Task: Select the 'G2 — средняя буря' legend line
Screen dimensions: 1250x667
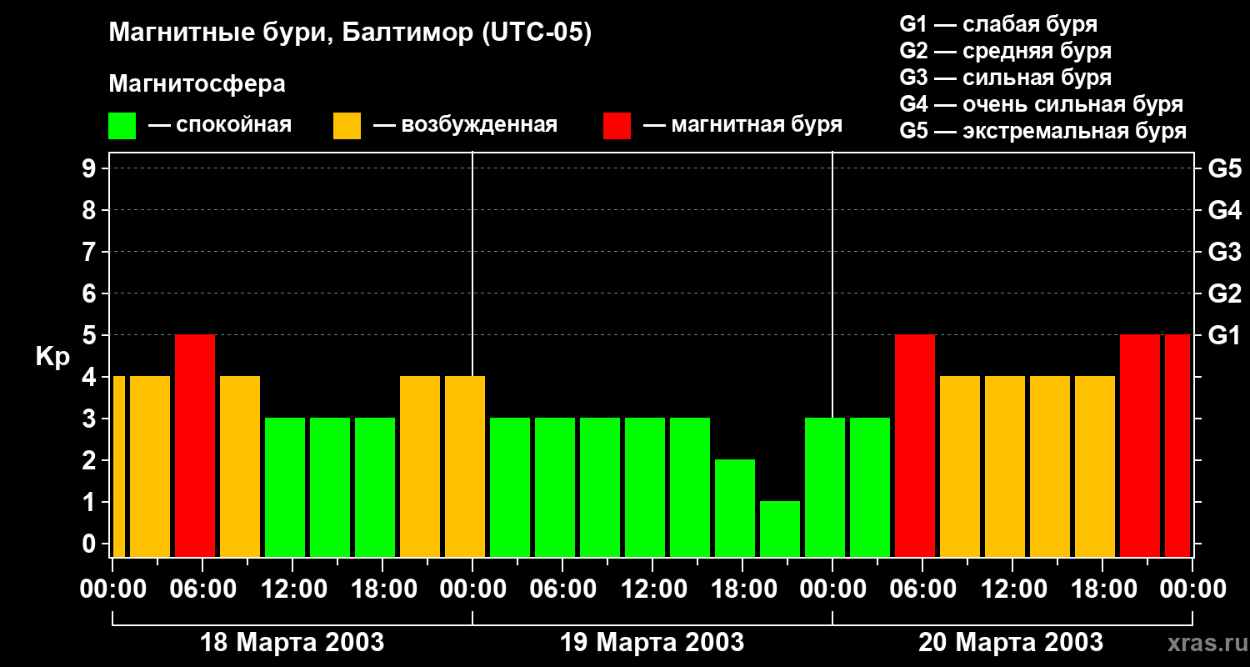Action: [x=1006, y=51]
